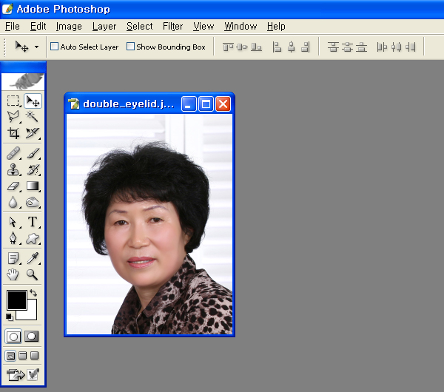Switch to Standard editing mode

(13, 337)
